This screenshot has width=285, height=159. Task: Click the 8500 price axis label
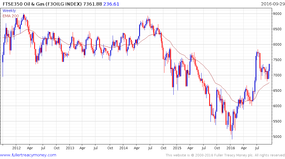click(277, 29)
